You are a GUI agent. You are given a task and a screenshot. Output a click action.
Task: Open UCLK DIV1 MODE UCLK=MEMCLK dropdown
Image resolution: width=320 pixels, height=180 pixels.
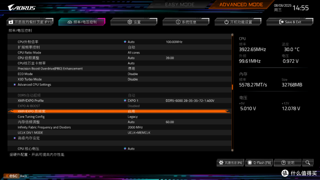pos(139,133)
